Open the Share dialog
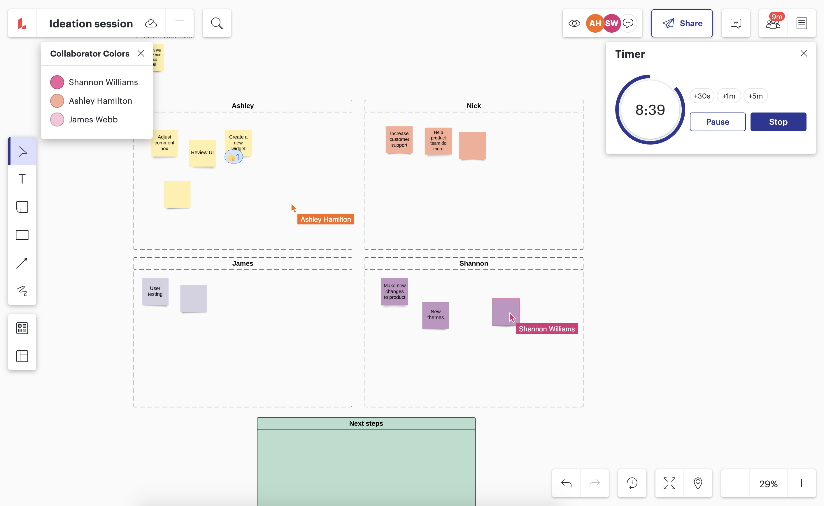This screenshot has height=506, width=824. (x=682, y=24)
